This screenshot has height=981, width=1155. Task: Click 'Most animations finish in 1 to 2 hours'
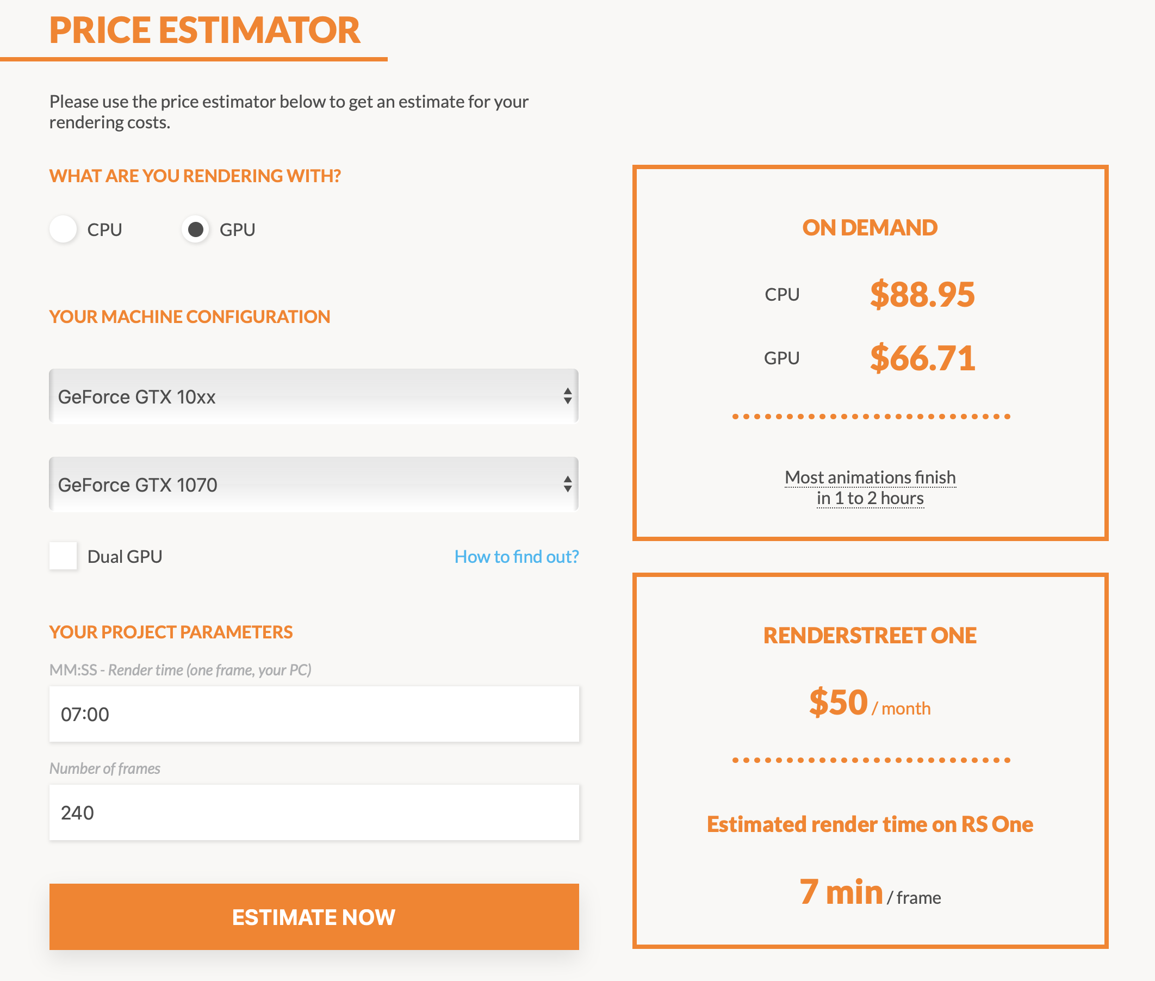click(x=870, y=488)
